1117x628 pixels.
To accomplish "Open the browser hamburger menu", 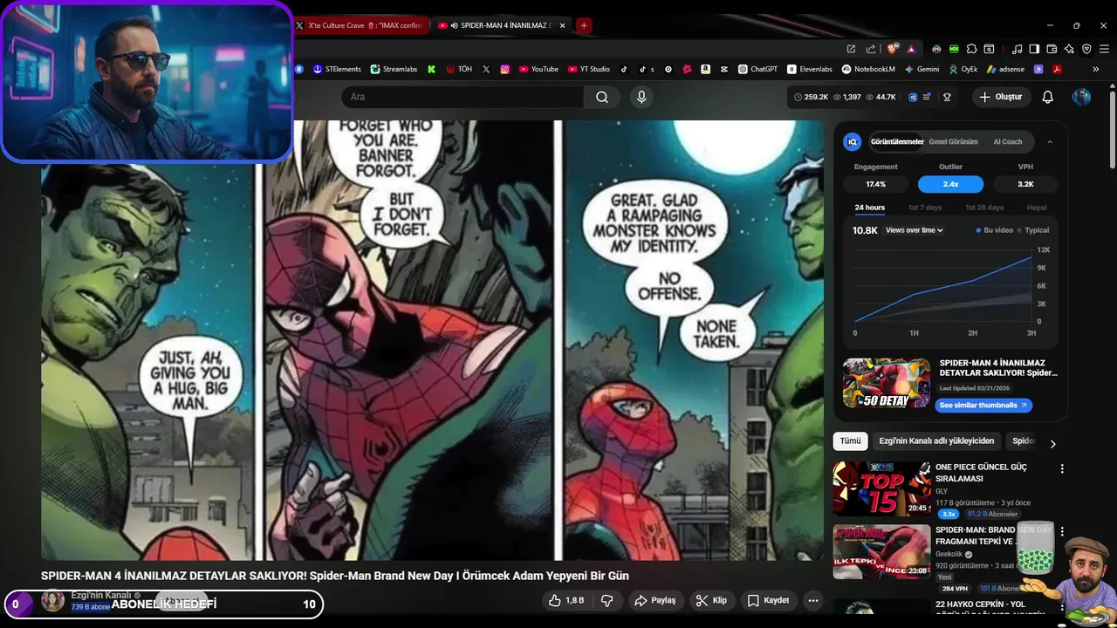I will pos(1104,49).
